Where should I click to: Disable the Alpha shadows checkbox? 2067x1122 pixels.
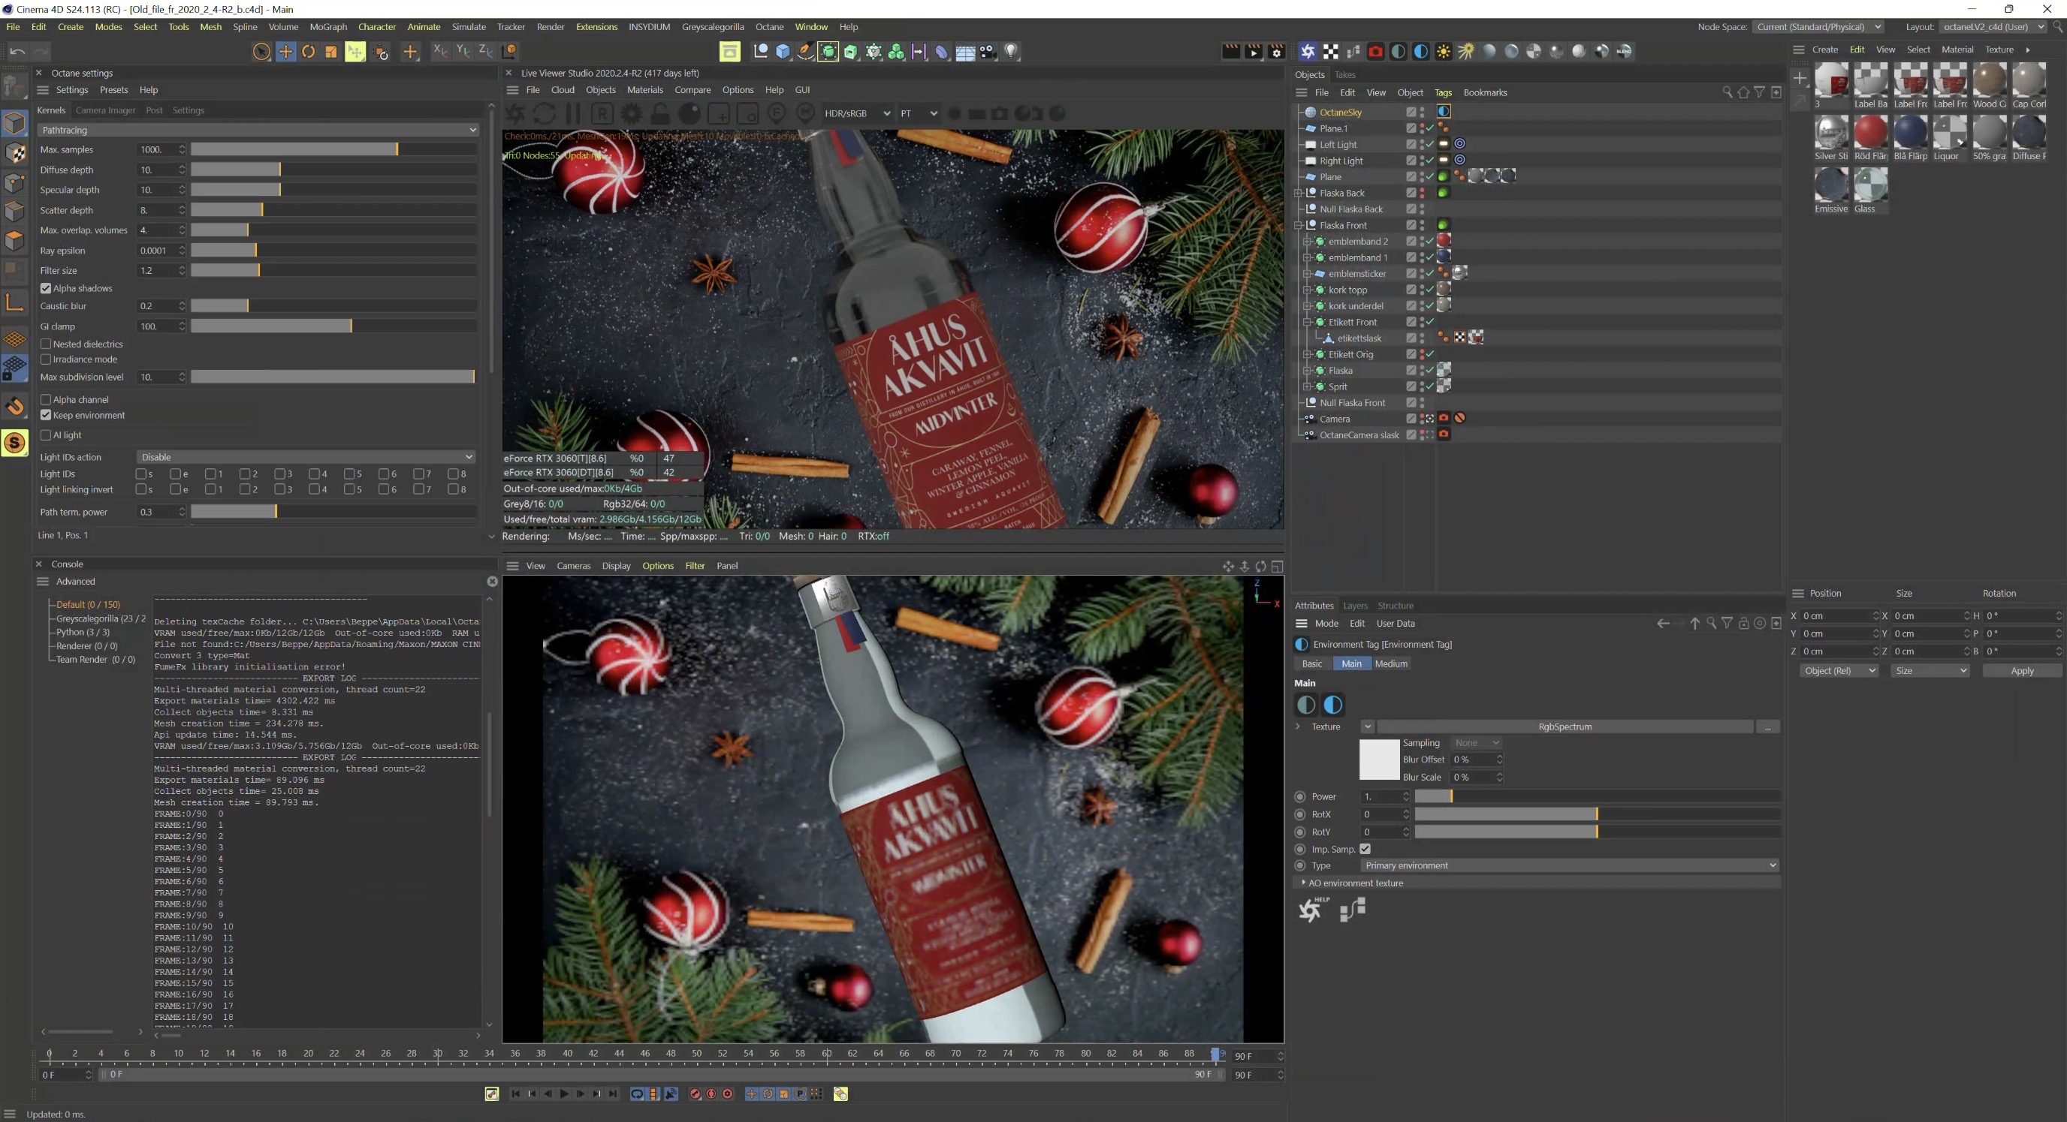tap(46, 289)
